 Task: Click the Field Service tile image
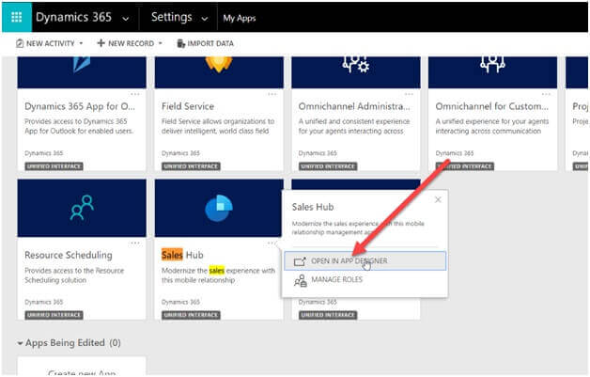(219, 72)
